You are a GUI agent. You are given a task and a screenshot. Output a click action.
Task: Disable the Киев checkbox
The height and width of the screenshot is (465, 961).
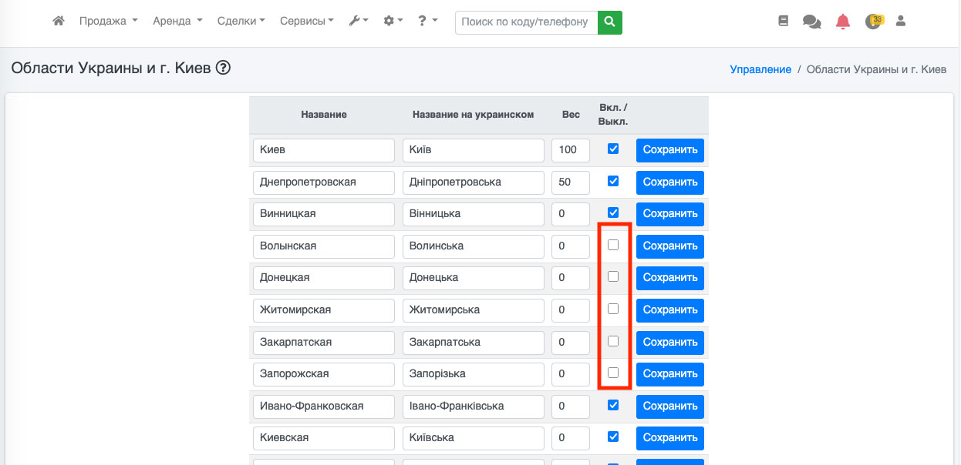pos(613,149)
